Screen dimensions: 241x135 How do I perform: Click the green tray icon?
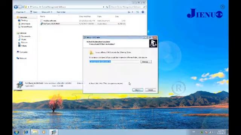[x=201, y=132]
